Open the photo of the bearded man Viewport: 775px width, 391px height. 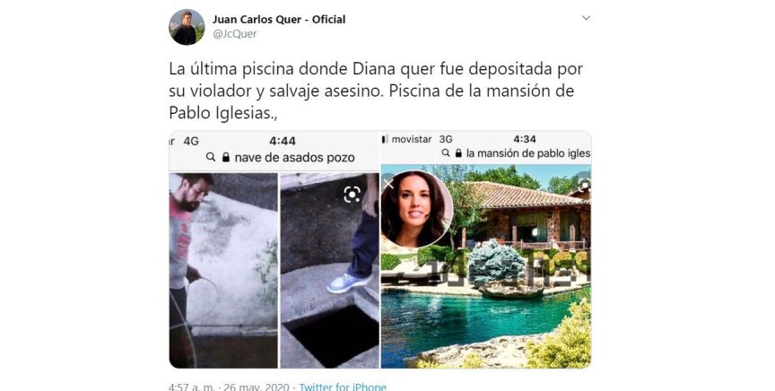coord(223,271)
